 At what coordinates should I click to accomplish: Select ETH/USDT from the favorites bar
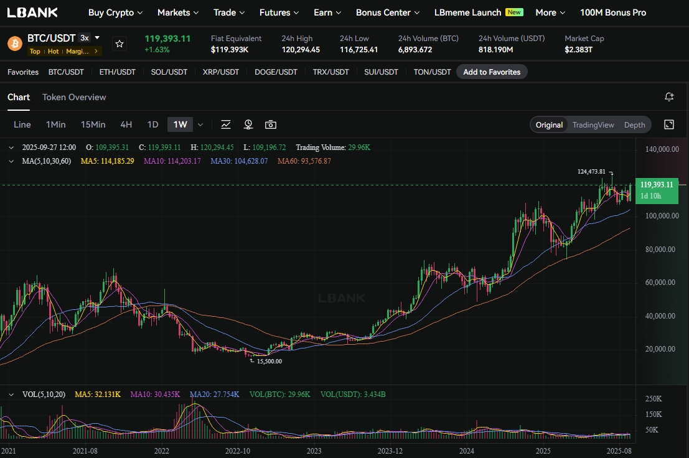click(117, 72)
